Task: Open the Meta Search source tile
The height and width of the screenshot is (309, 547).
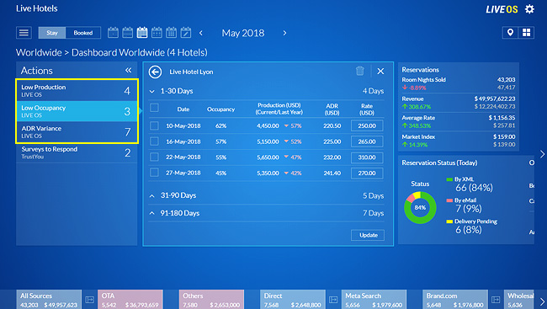Action: pos(374,300)
